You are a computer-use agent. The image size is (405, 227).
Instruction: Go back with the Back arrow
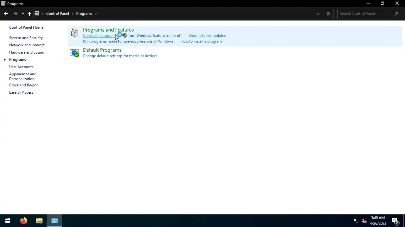click(6, 14)
